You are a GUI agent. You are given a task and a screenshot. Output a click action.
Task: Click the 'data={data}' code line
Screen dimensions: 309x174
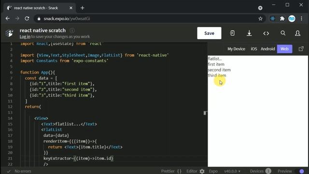tap(56, 135)
